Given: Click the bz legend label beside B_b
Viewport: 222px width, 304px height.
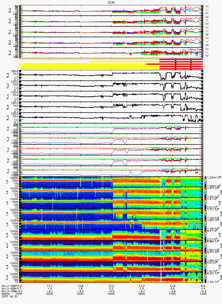Looking at the screenshot, I should coord(207,6).
